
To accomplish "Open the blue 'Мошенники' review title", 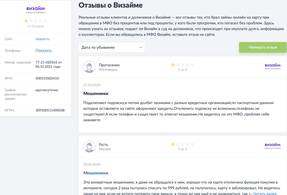I will (96, 173).
